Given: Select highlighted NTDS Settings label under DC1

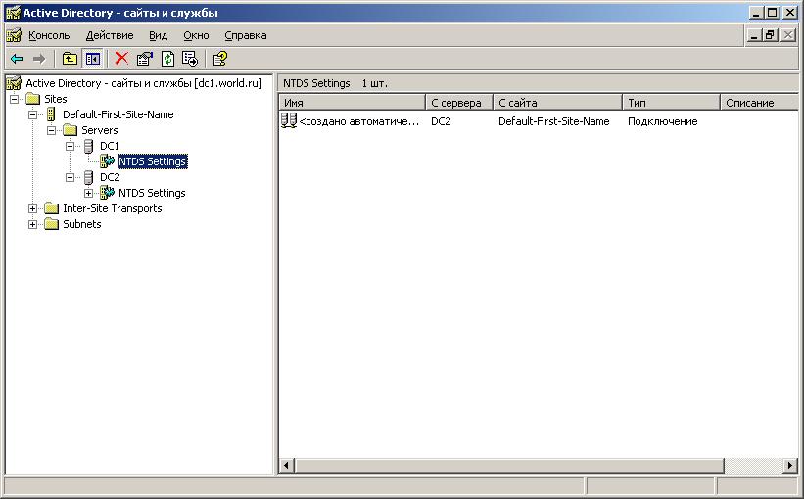Looking at the screenshot, I should [x=153, y=161].
